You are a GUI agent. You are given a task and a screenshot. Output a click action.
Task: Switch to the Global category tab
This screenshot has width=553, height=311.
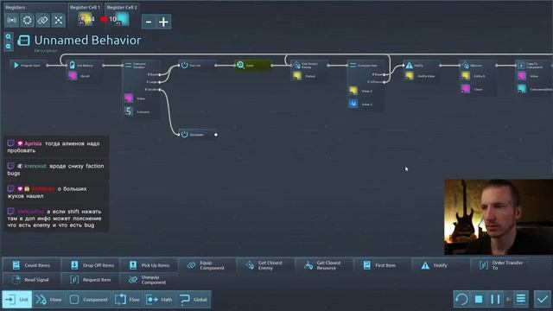click(194, 300)
